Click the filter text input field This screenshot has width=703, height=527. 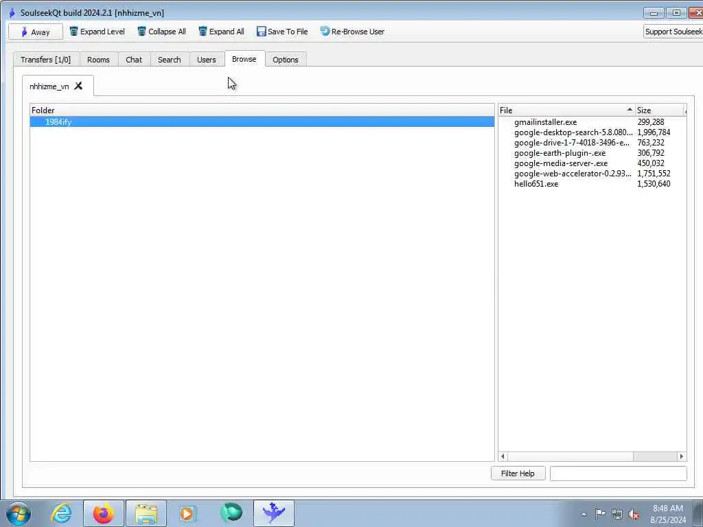pyautogui.click(x=619, y=473)
